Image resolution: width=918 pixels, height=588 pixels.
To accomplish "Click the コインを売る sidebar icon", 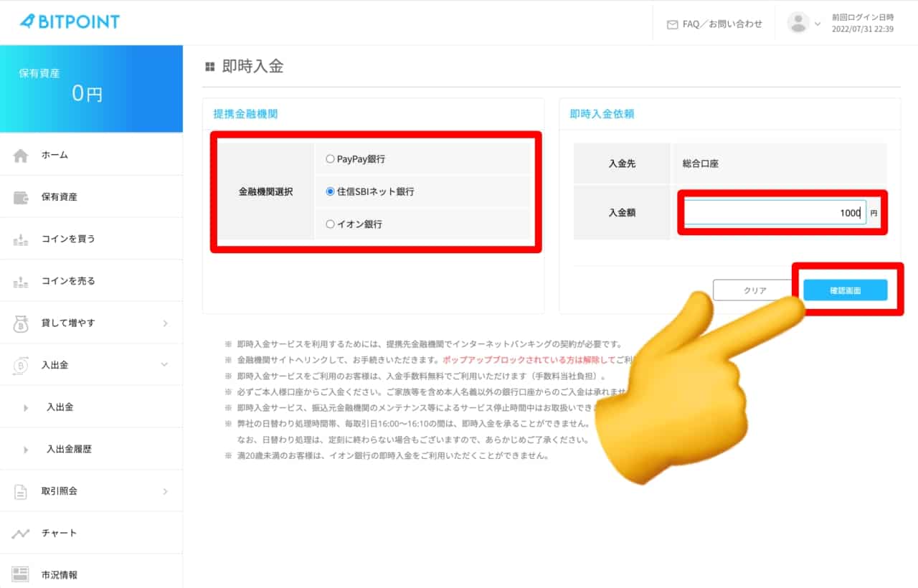I will pyautogui.click(x=21, y=282).
